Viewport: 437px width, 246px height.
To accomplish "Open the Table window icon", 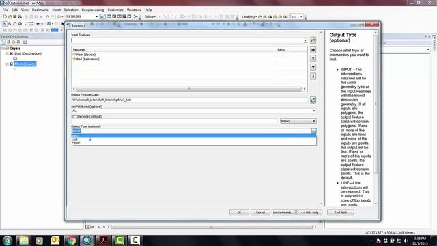I will tap(109, 16).
